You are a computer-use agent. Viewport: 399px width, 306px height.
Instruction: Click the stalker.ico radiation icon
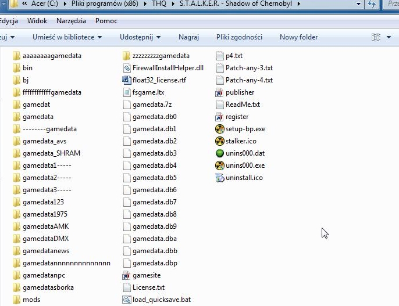tap(220, 141)
